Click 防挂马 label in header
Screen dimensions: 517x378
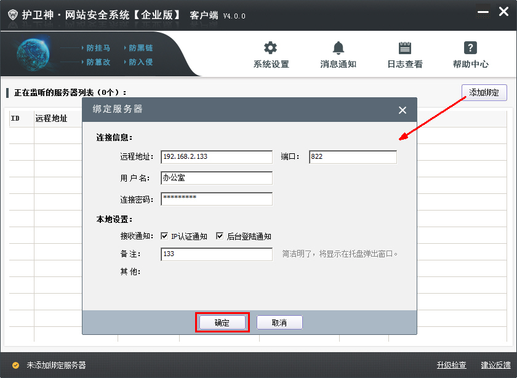(98, 48)
